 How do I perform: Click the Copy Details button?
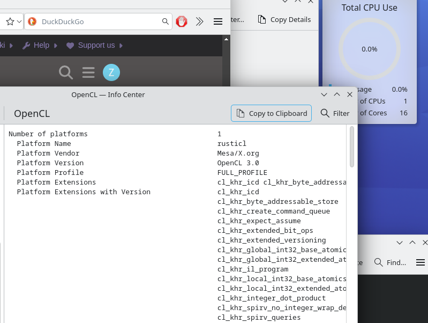pyautogui.click(x=284, y=19)
